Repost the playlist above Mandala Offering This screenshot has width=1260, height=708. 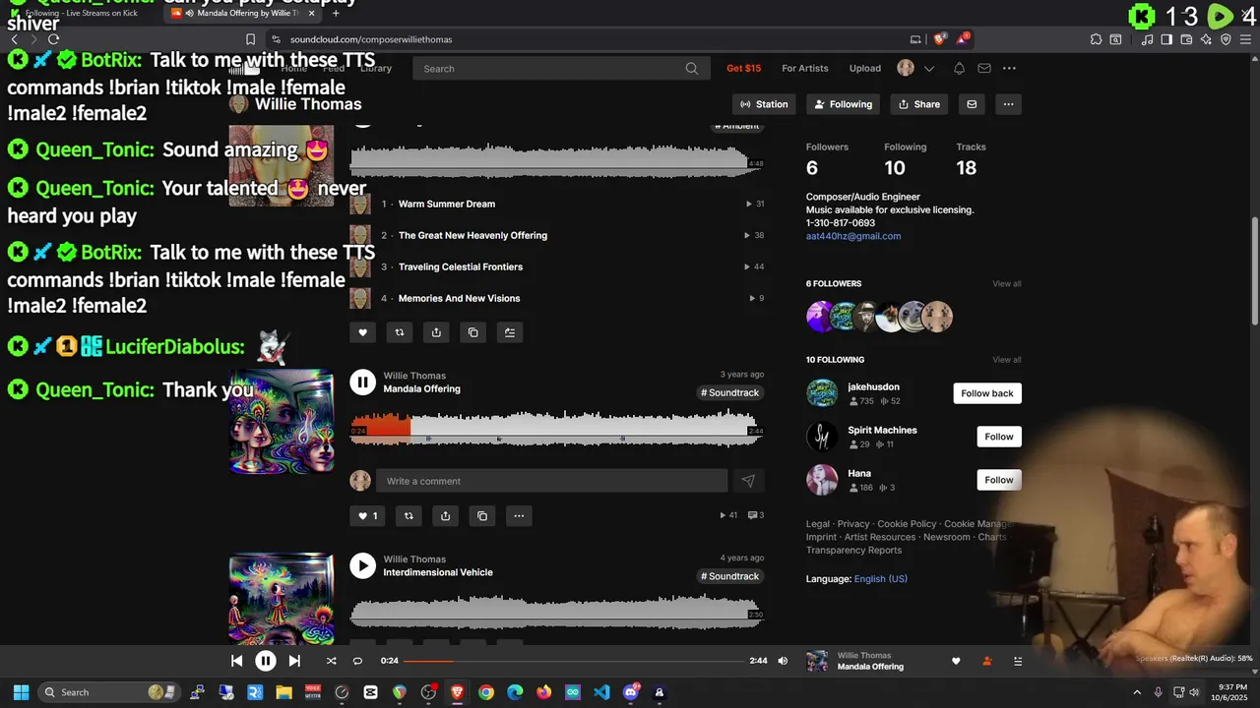coord(400,332)
